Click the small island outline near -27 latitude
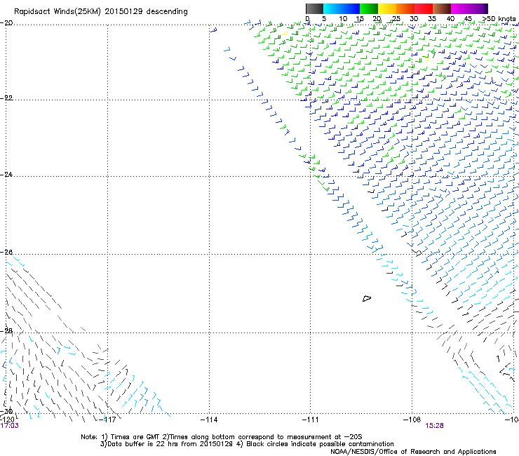 coord(367,298)
